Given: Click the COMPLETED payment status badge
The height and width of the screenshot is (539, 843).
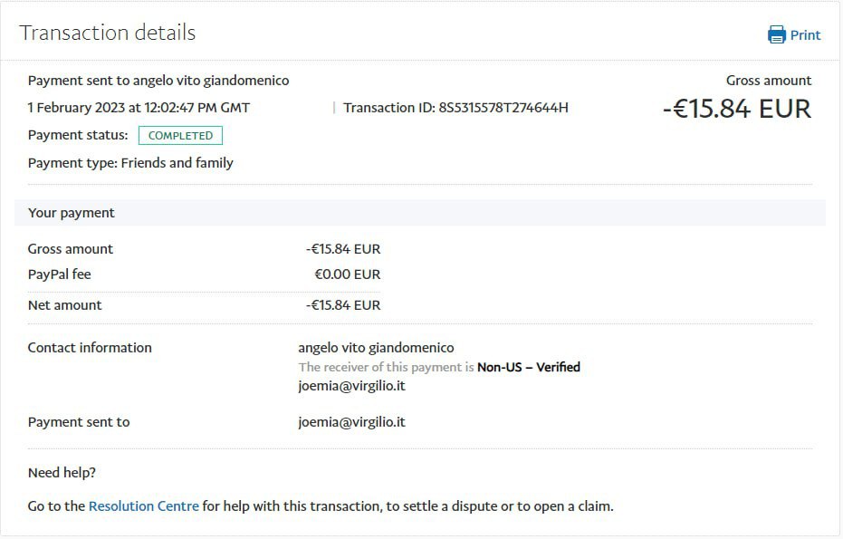Looking at the screenshot, I should tap(180, 136).
